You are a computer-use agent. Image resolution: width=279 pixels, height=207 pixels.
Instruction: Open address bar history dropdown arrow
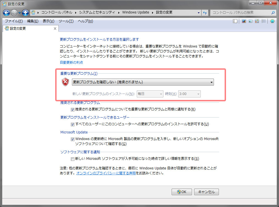click(x=199, y=13)
